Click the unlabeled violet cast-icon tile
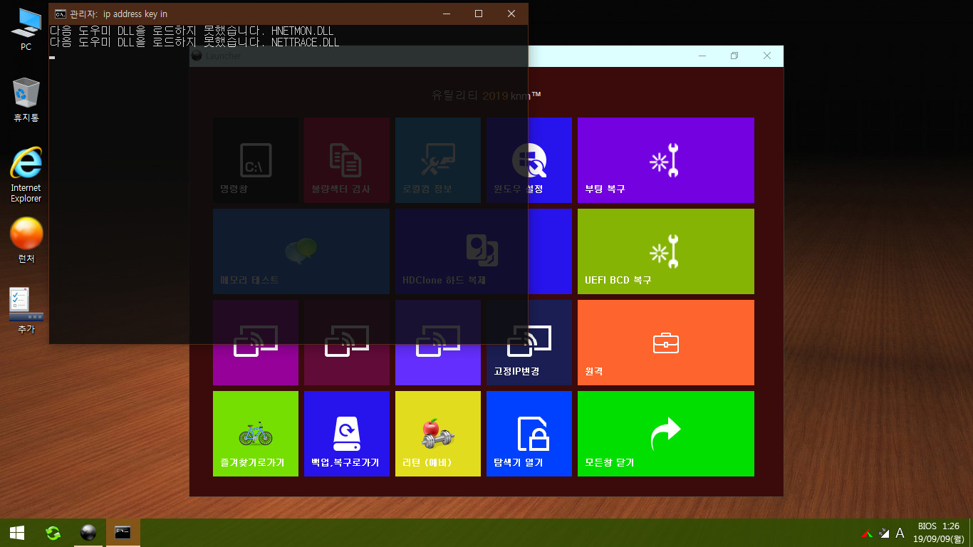973x547 pixels. pos(438,343)
